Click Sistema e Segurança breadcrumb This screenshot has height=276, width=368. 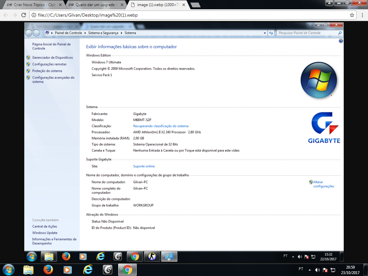103,33
